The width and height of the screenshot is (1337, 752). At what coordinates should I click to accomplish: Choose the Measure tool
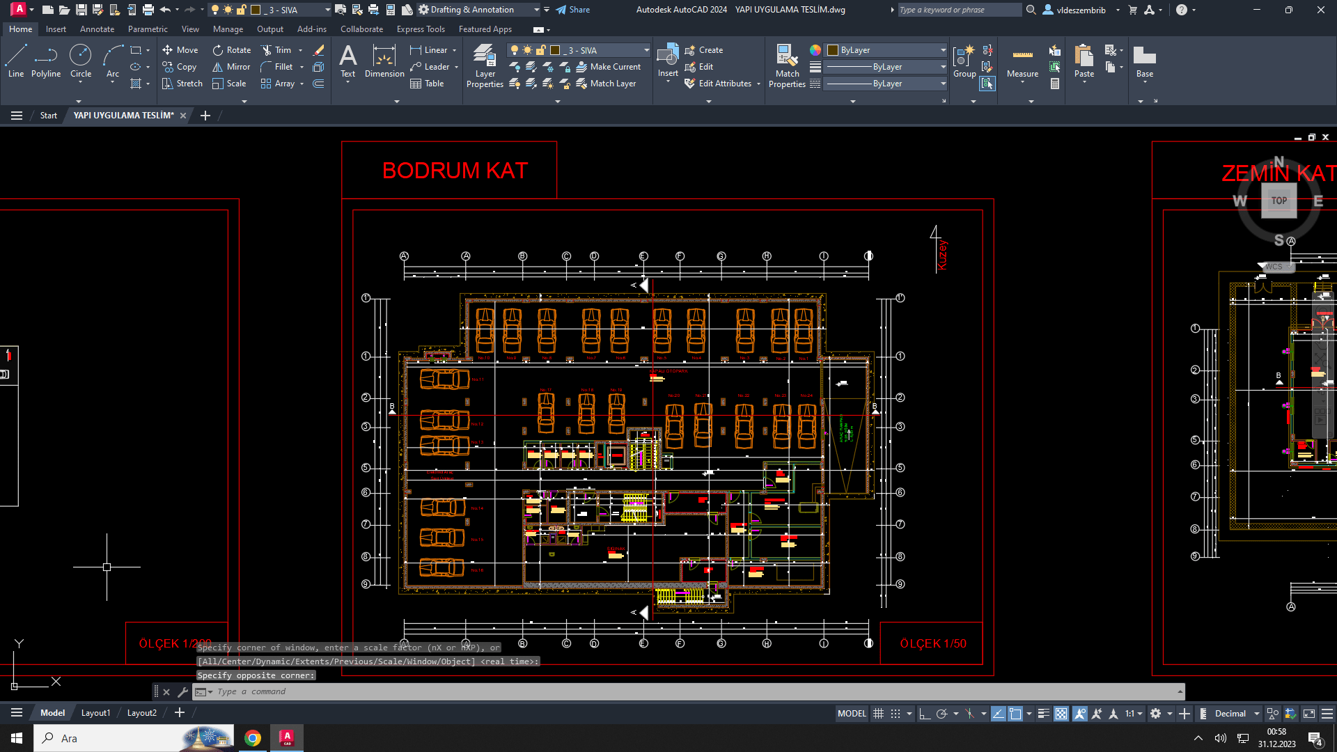coord(1022,61)
